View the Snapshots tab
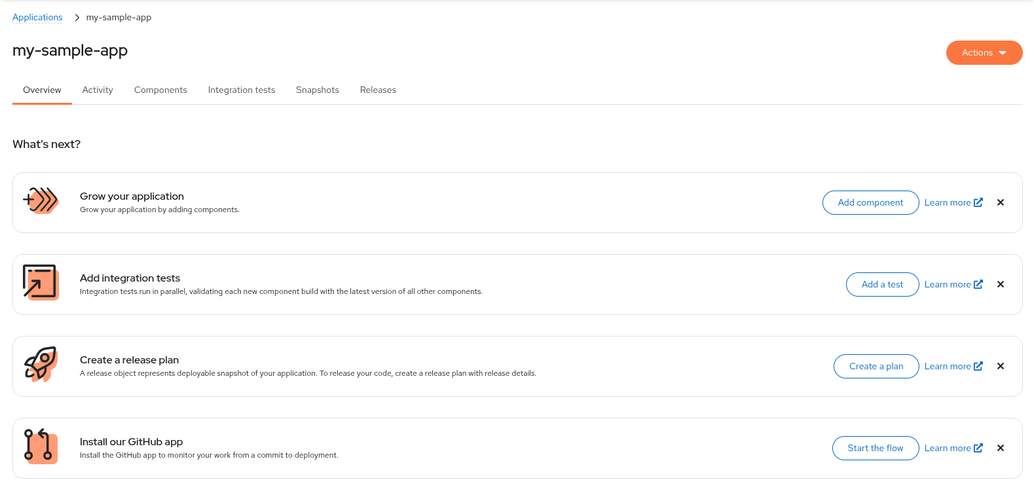The height and width of the screenshot is (495, 1034). click(x=318, y=90)
